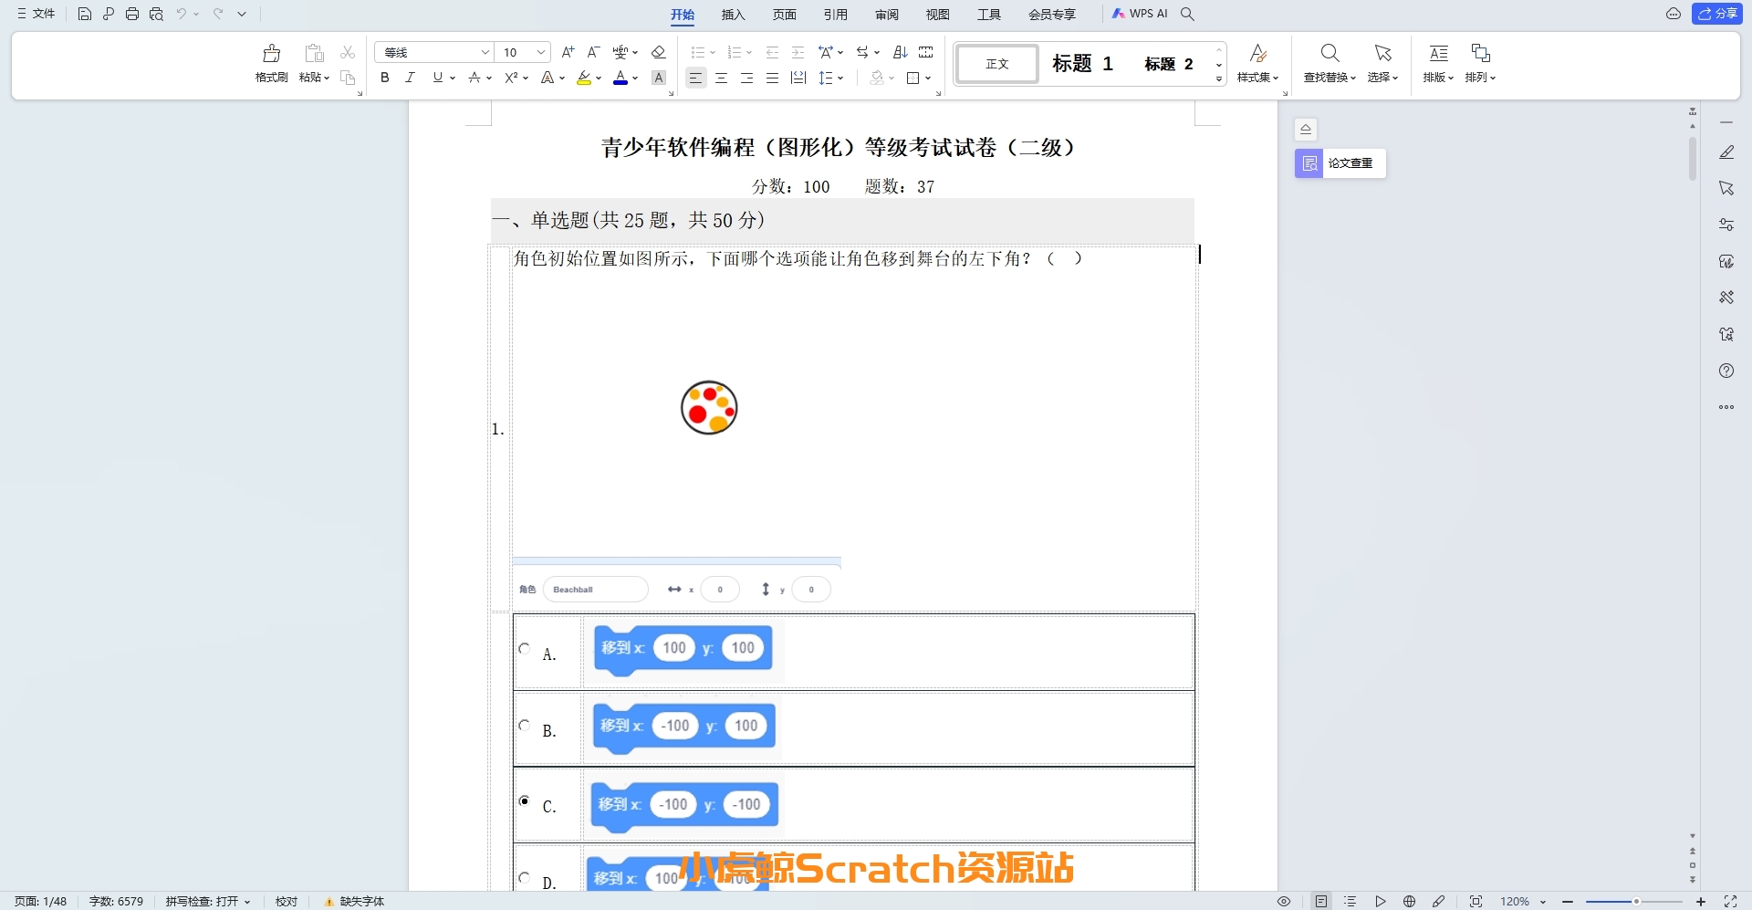Select radio button for option A
This screenshot has height=910, width=1752.
pyautogui.click(x=525, y=648)
